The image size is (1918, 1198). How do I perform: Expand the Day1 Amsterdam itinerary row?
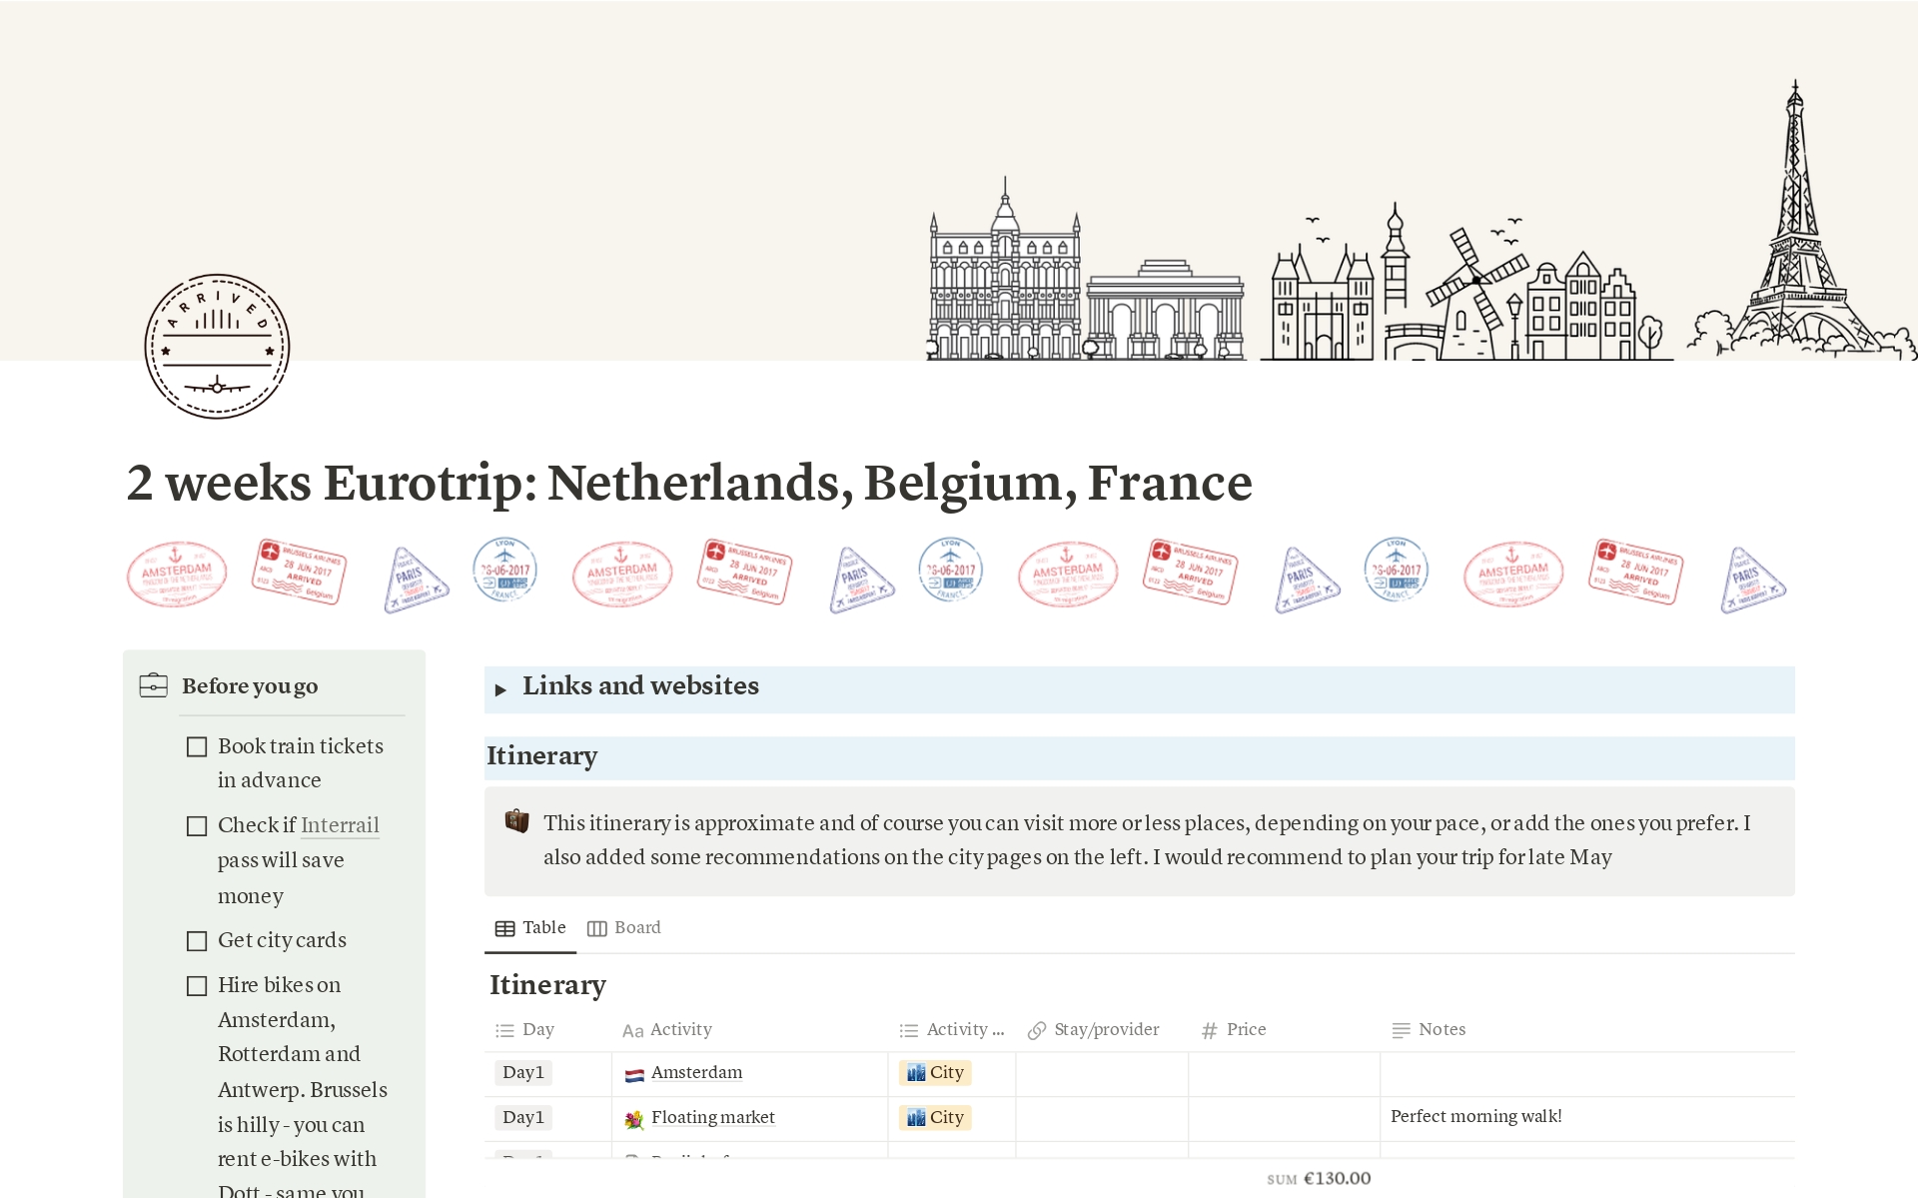(697, 1070)
